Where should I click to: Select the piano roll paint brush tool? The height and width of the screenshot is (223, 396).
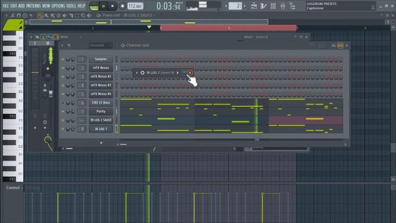click(46, 15)
